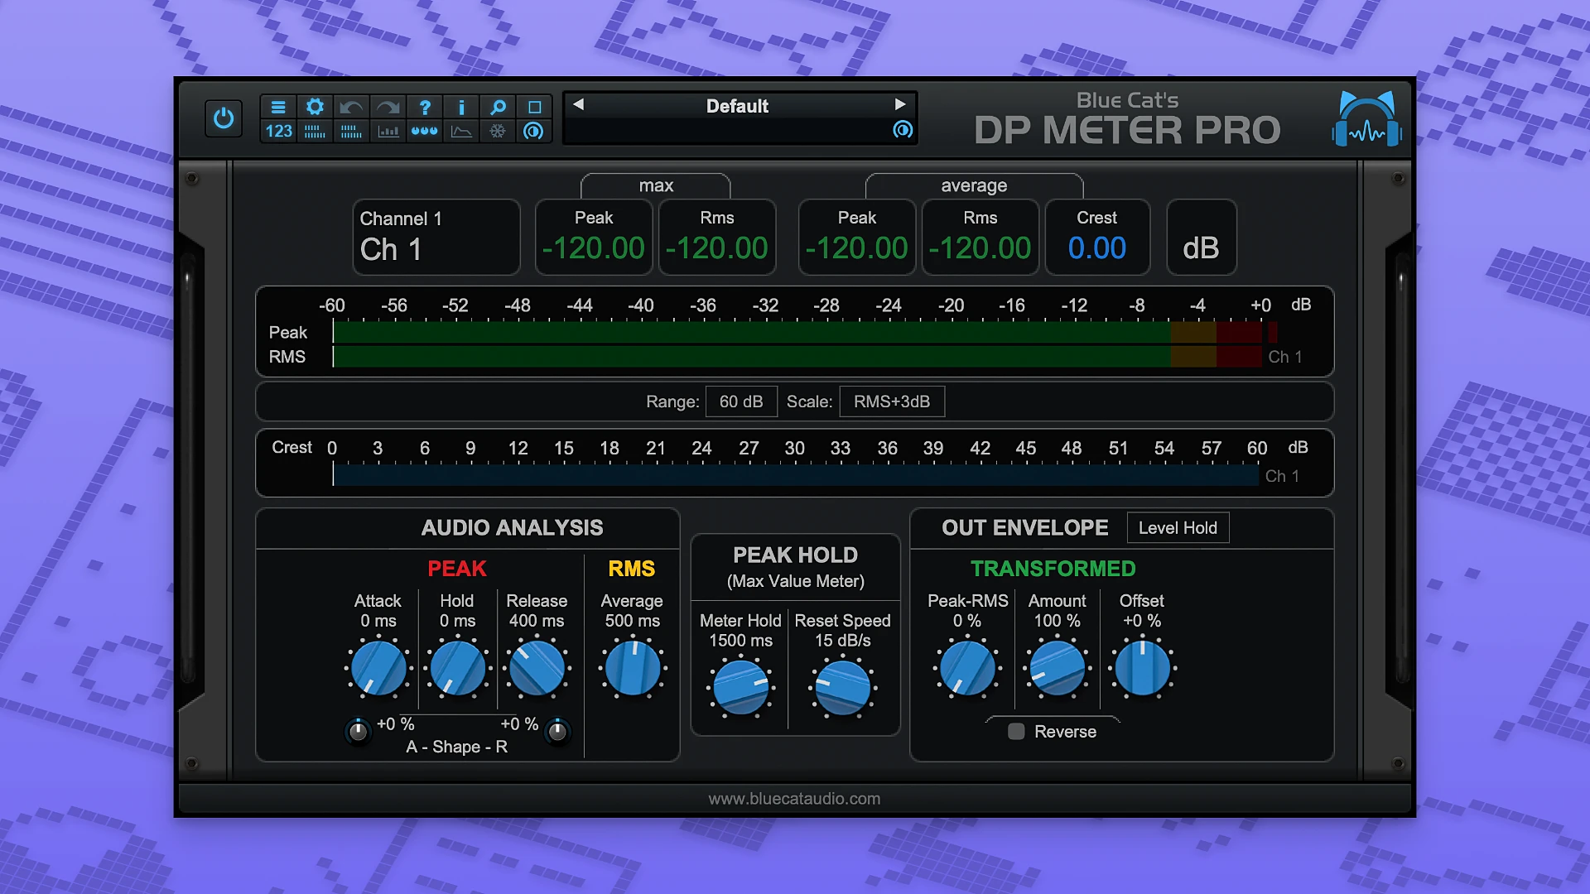This screenshot has width=1590, height=894.
Task: Select the magnifier zoom icon
Action: (498, 107)
